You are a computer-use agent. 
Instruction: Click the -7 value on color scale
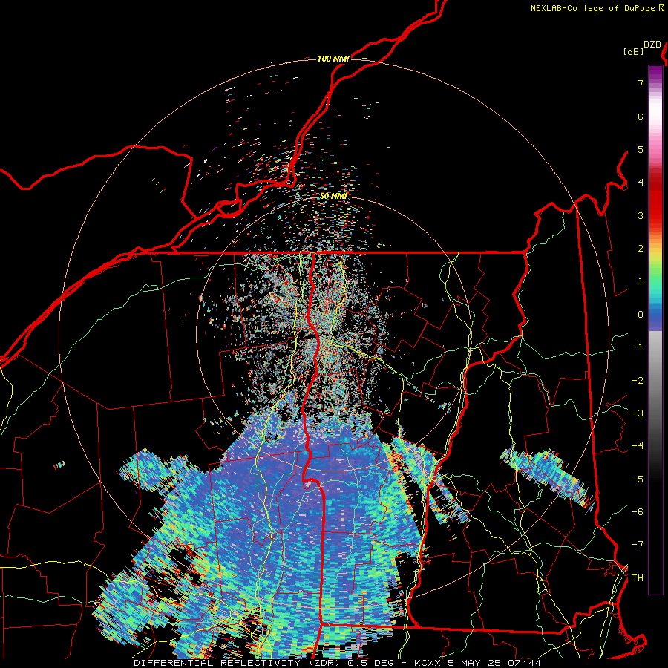click(x=638, y=545)
